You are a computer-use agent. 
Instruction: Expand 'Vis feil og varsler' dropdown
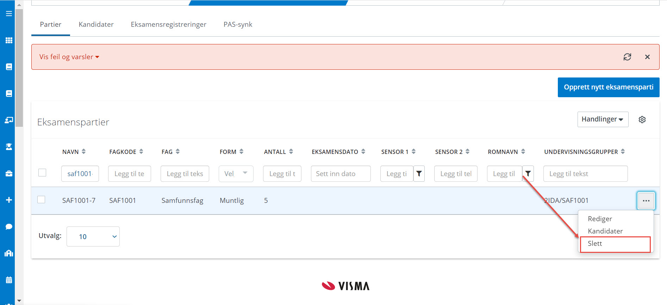click(69, 57)
